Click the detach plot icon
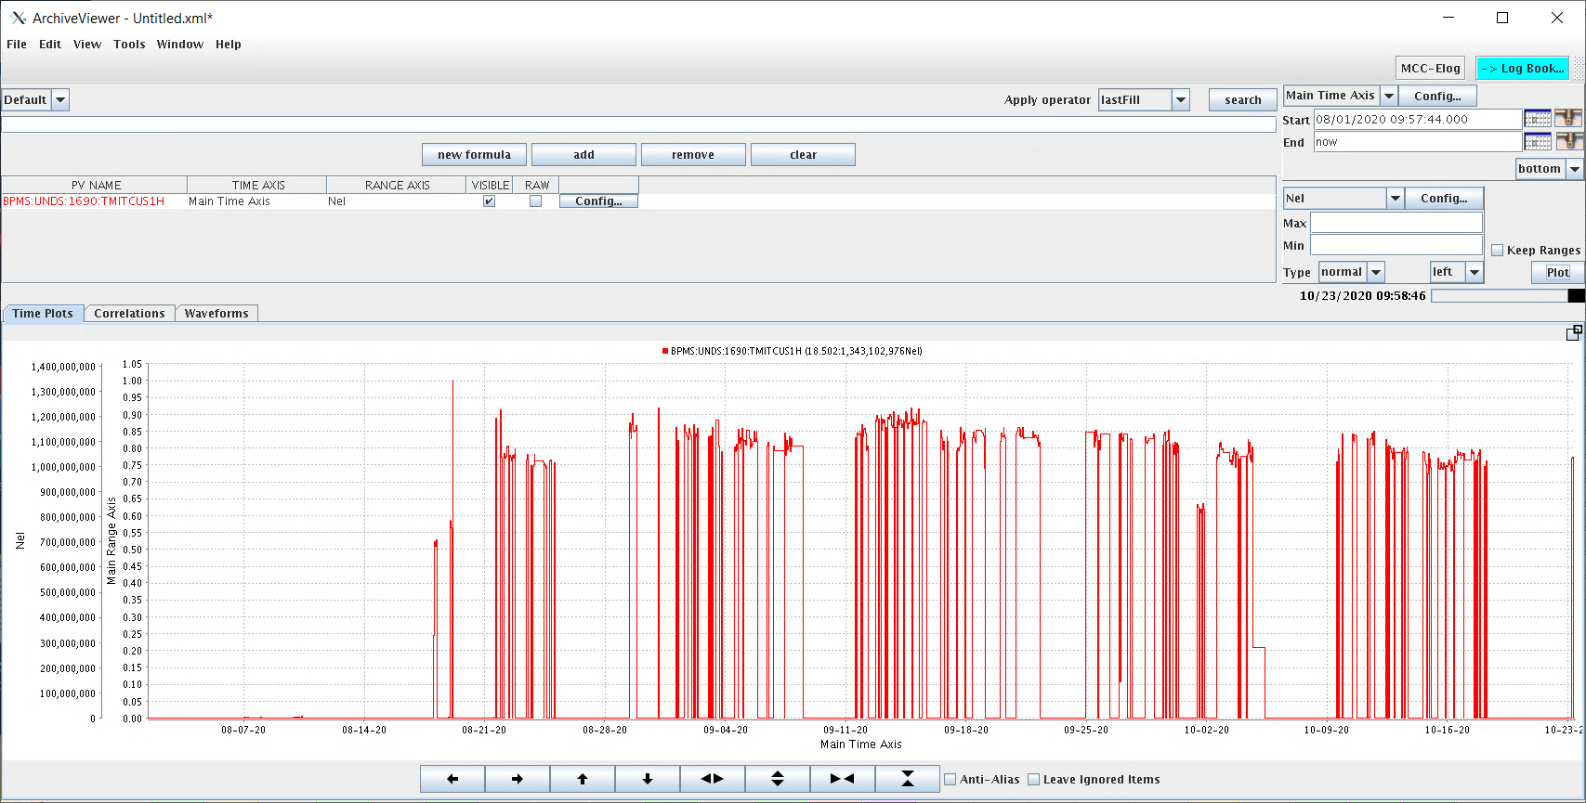Image resolution: width=1586 pixels, height=803 pixels. pyautogui.click(x=1573, y=333)
